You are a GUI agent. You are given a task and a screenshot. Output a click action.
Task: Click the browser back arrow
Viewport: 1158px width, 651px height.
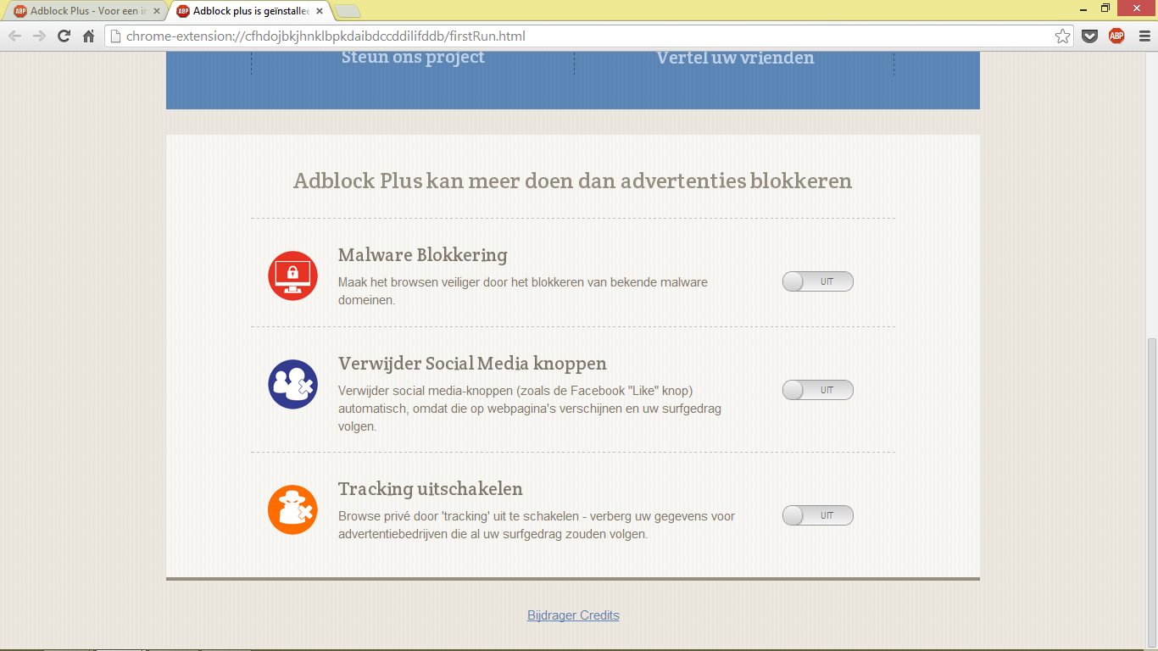click(x=14, y=36)
